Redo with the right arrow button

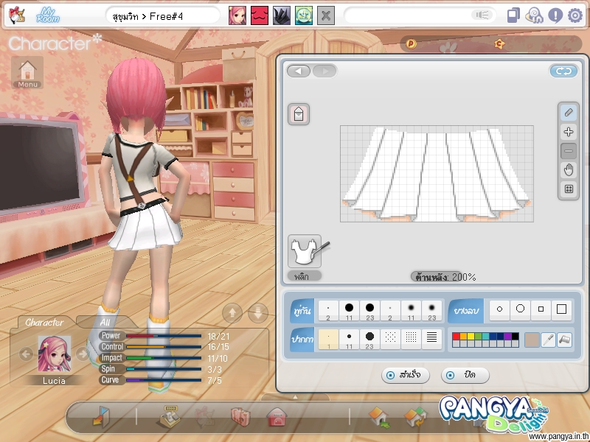pyautogui.click(x=324, y=71)
